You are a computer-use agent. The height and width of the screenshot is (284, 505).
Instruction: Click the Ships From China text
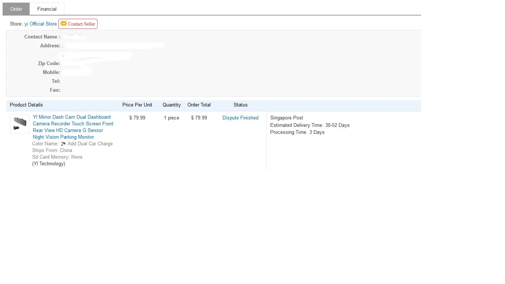click(x=52, y=150)
